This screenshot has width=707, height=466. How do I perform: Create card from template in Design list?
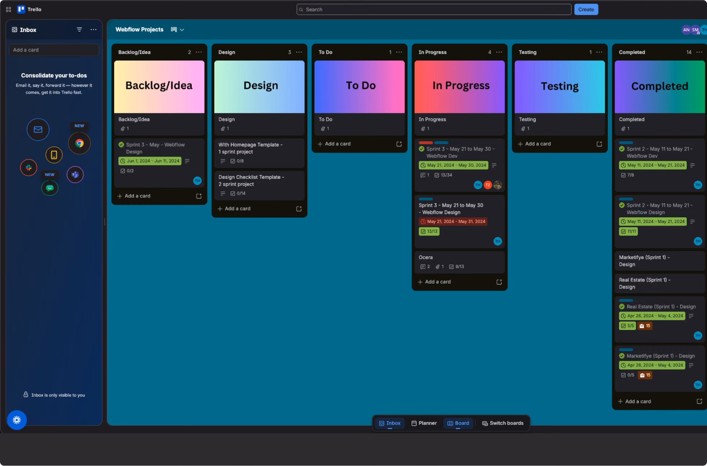[x=299, y=209]
